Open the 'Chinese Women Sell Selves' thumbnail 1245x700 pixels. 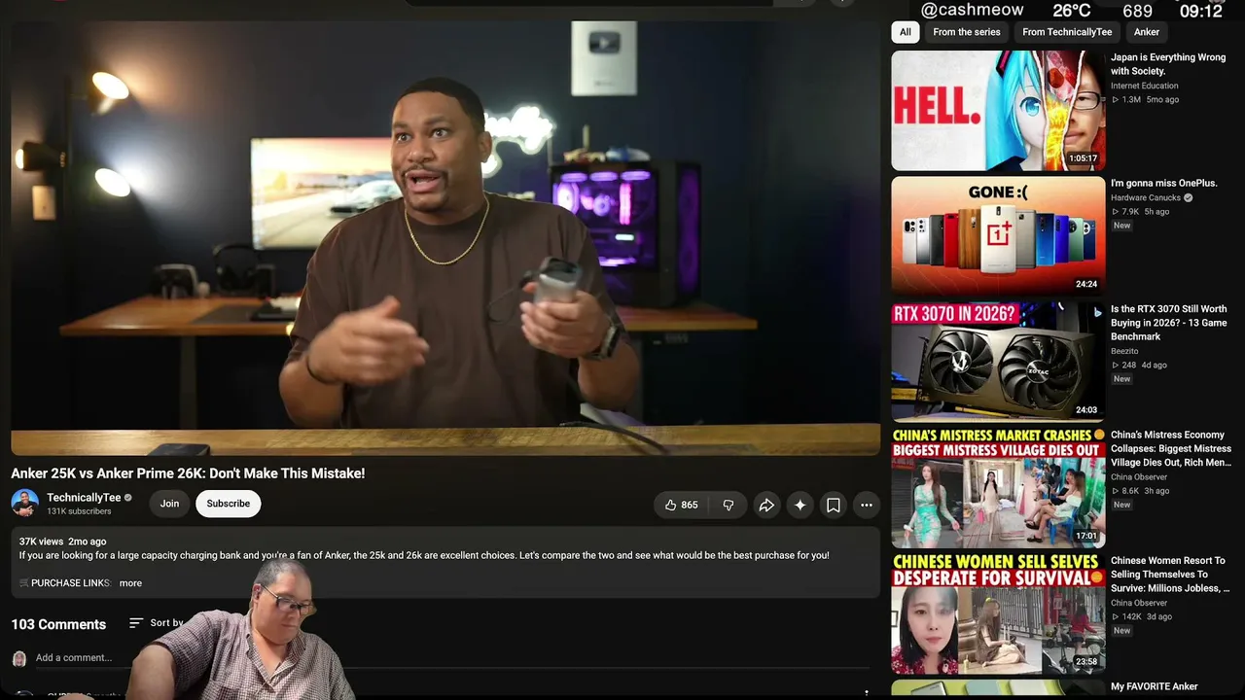click(x=998, y=613)
